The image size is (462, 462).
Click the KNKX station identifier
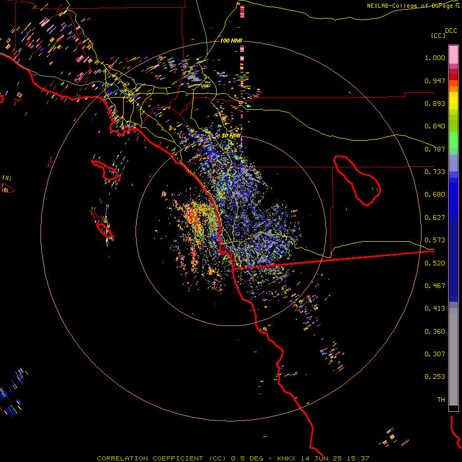click(x=287, y=458)
